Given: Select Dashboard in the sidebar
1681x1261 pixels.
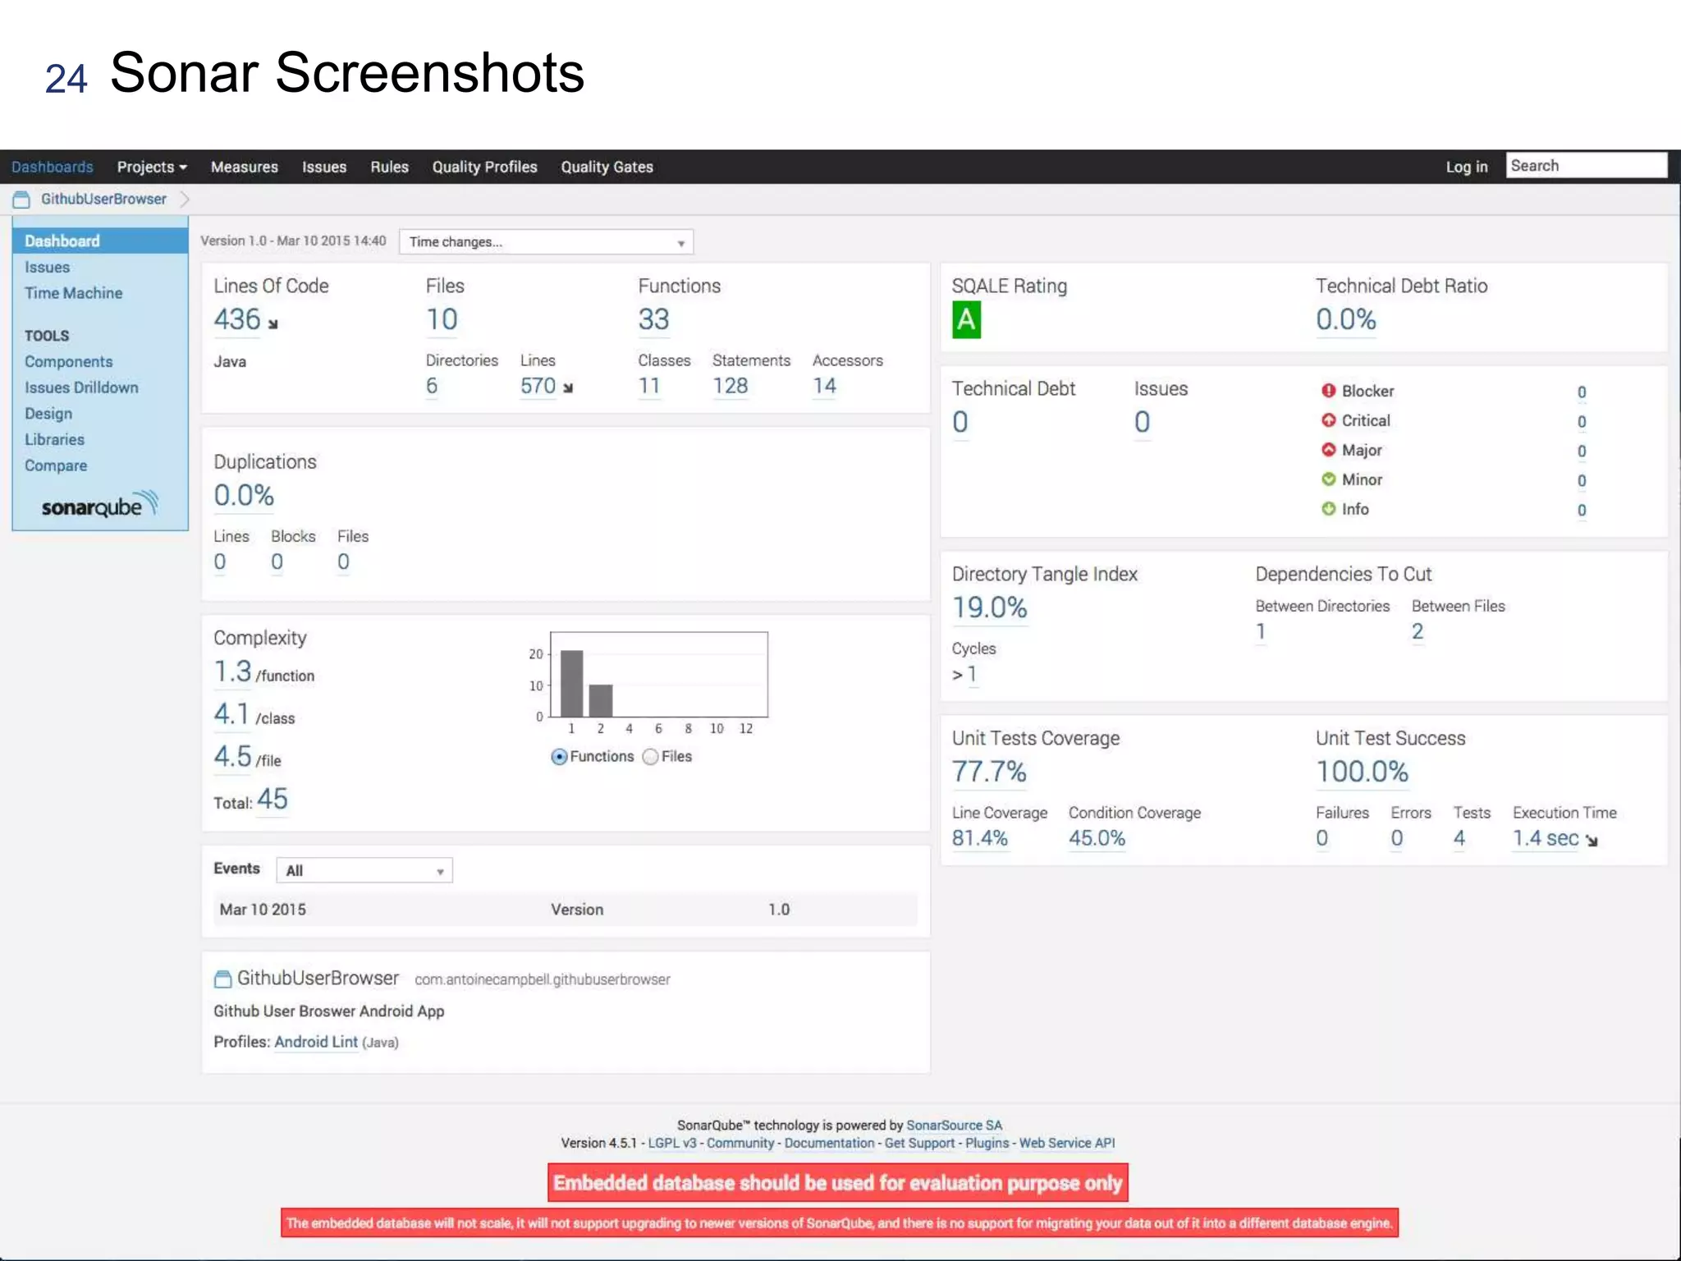Looking at the screenshot, I should click(x=100, y=241).
